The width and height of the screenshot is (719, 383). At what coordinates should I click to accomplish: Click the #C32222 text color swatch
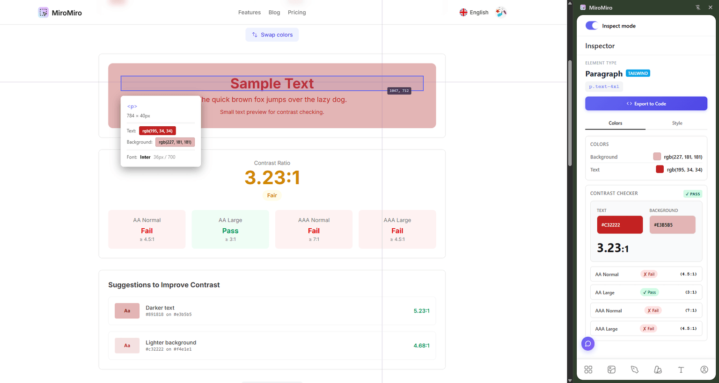click(620, 224)
